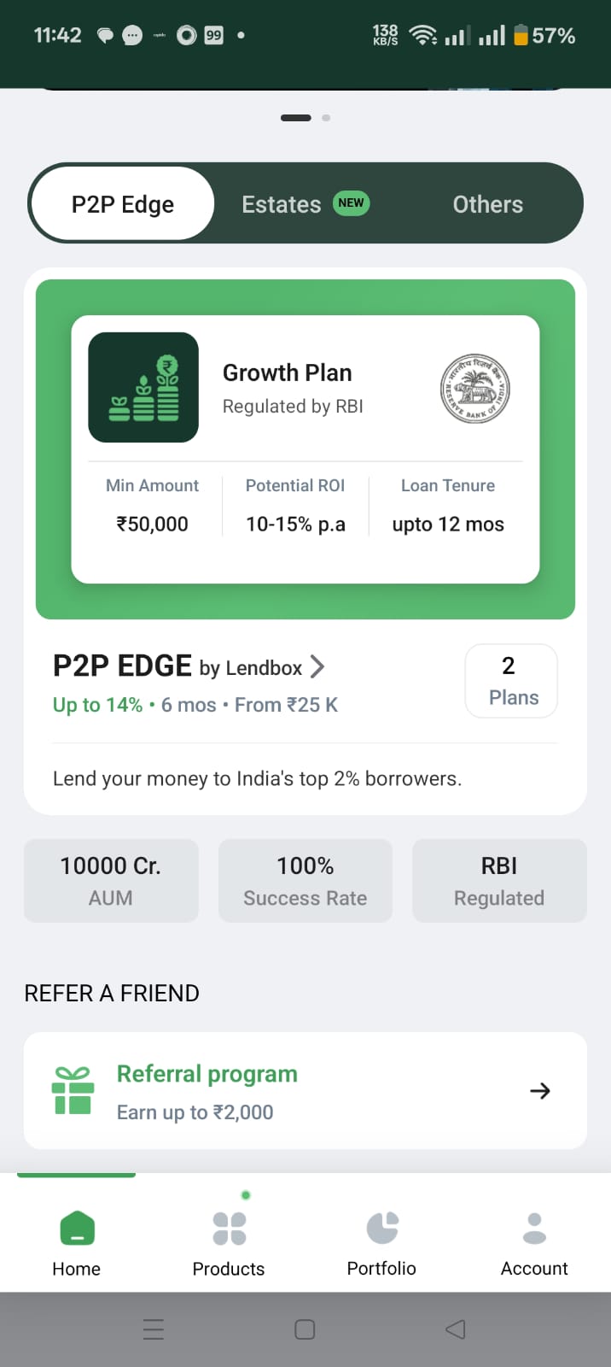Go to the Account profile icon
This screenshot has width=611, height=1367.
tap(534, 1229)
